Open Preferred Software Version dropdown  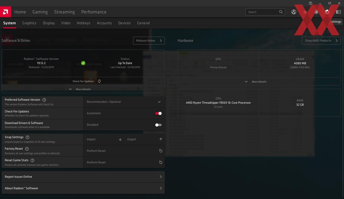tap(124, 102)
